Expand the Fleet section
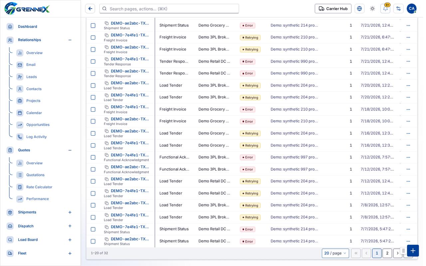 click(70, 253)
